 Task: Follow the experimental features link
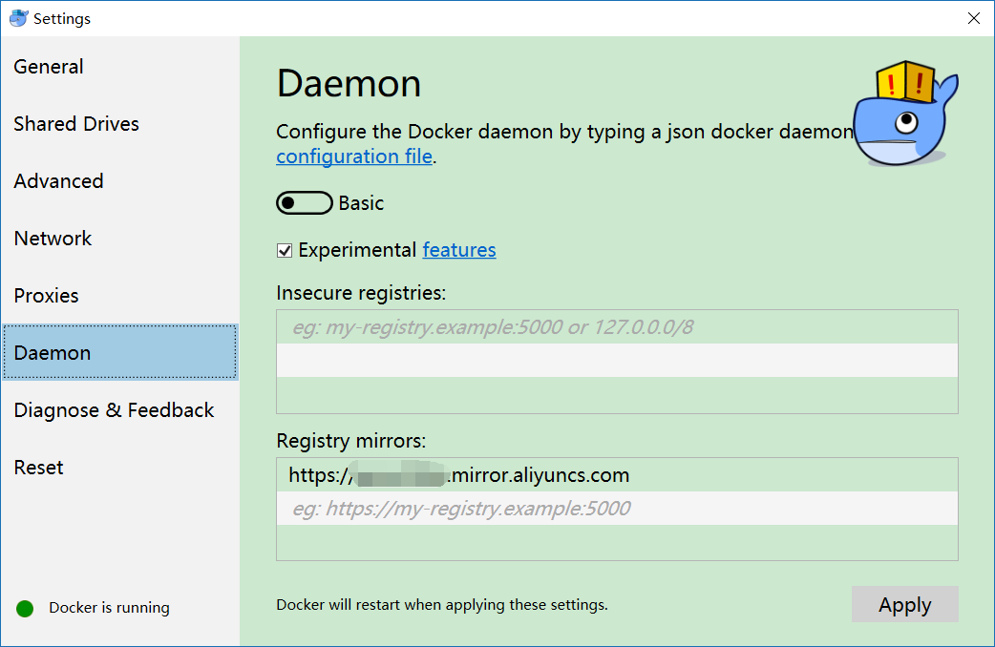pos(459,250)
